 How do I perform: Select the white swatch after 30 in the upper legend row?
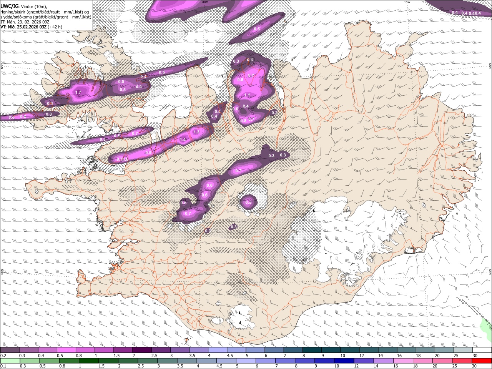pos(481,350)
